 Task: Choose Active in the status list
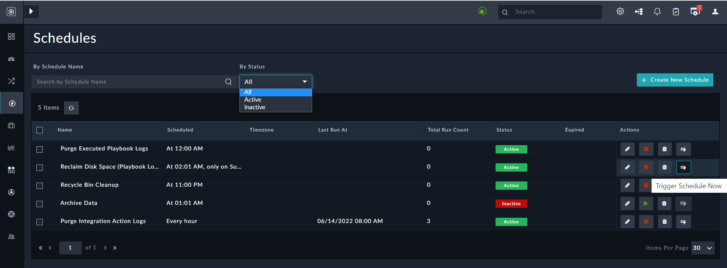click(253, 100)
